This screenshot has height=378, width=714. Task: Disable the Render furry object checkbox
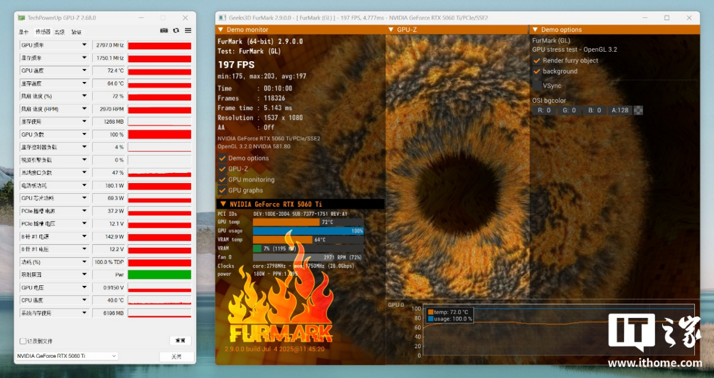click(x=537, y=61)
